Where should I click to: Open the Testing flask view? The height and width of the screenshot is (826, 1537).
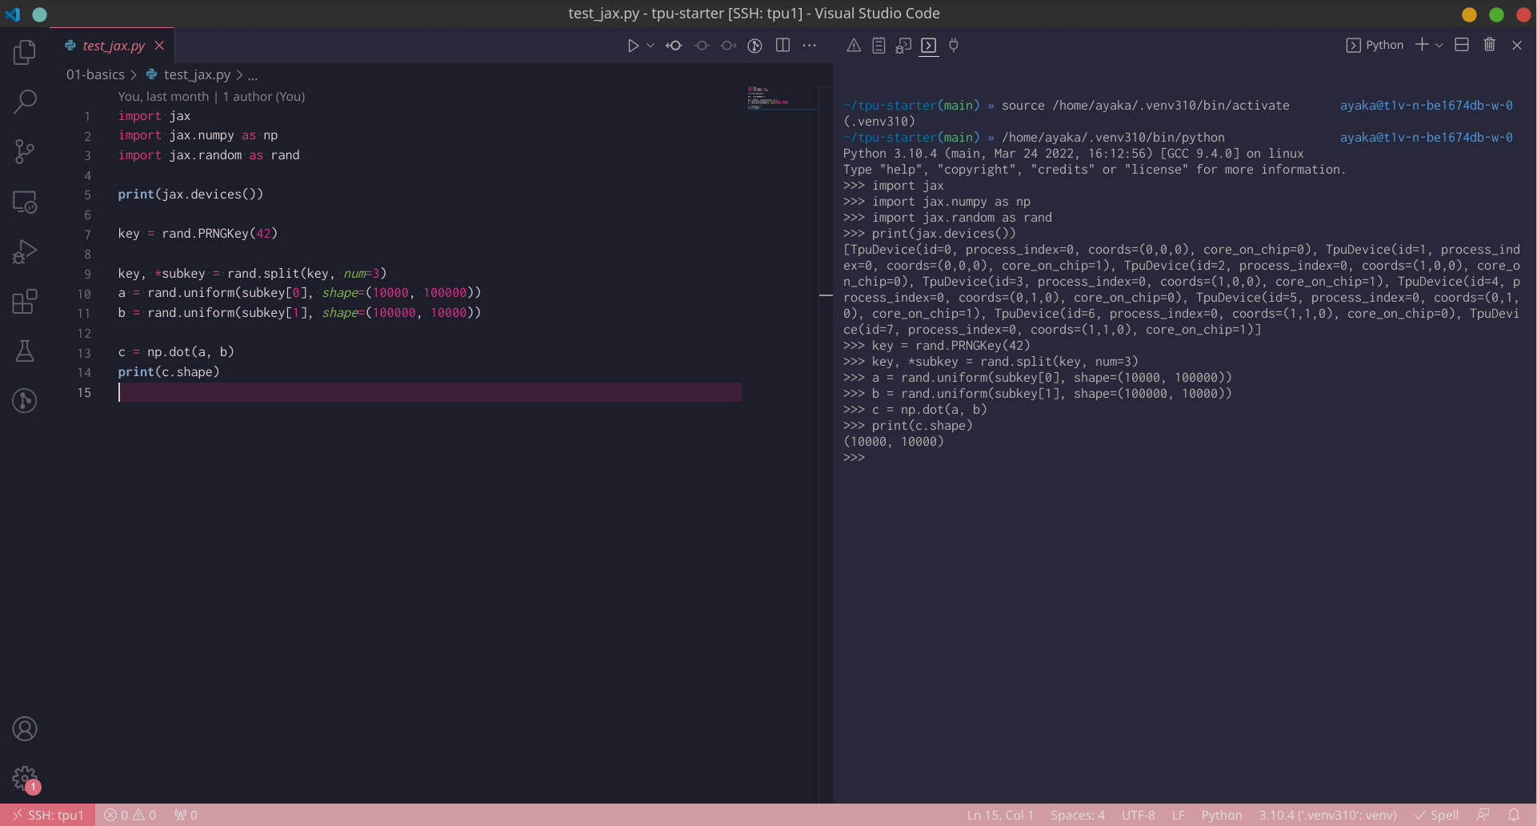click(25, 351)
